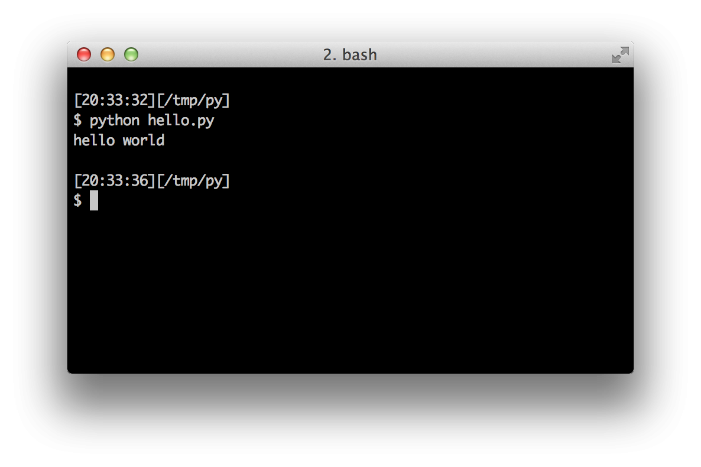Minimize the terminal with the yellow button

point(108,54)
